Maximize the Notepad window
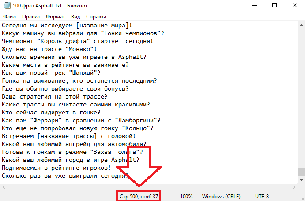 click(x=275, y=5)
